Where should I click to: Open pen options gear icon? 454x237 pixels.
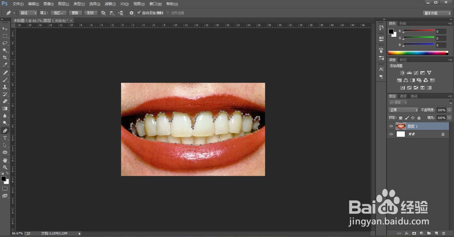coord(132,13)
